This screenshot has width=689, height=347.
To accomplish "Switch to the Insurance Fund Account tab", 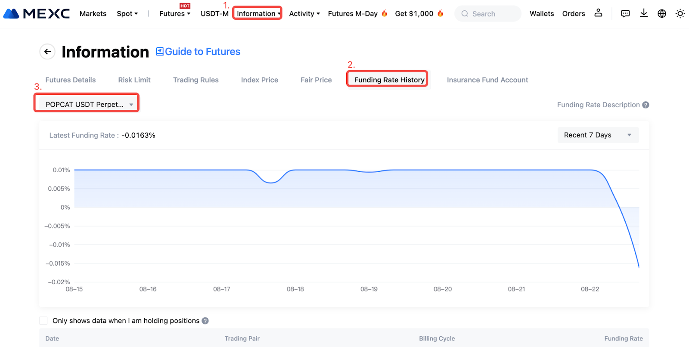I will pyautogui.click(x=487, y=80).
